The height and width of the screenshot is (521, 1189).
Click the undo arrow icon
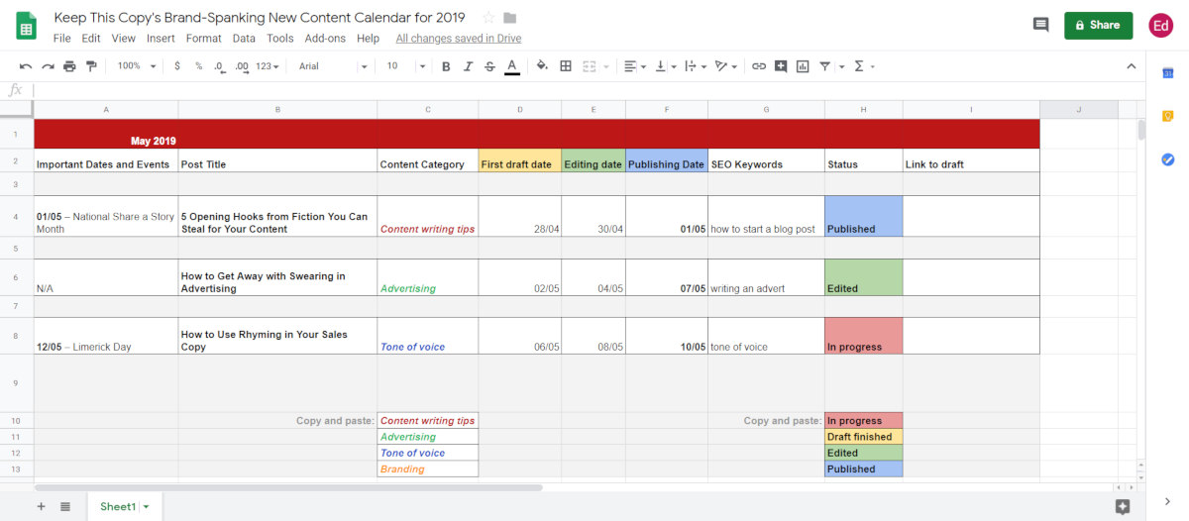[26, 66]
